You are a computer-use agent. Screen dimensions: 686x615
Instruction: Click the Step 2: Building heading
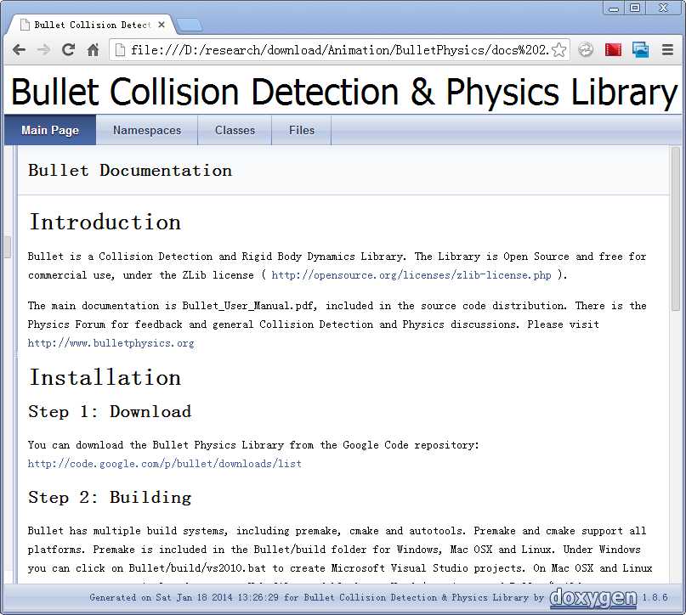(x=110, y=498)
